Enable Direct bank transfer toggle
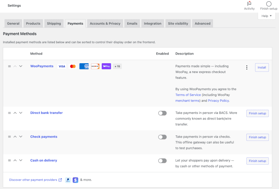279x189 pixels. pyautogui.click(x=163, y=113)
